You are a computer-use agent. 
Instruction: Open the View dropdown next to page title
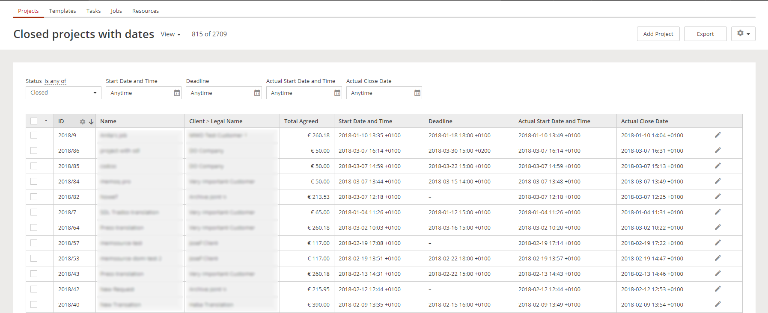170,34
